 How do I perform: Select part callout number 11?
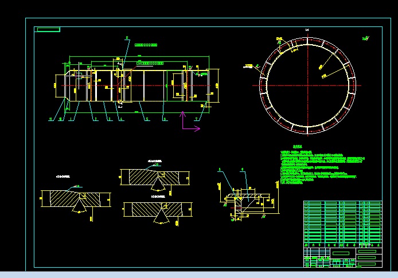tap(51, 119)
